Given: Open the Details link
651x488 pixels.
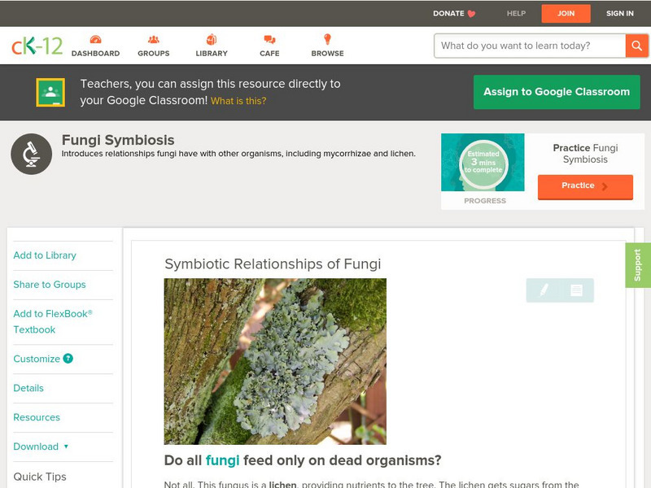Looking at the screenshot, I should [x=28, y=388].
